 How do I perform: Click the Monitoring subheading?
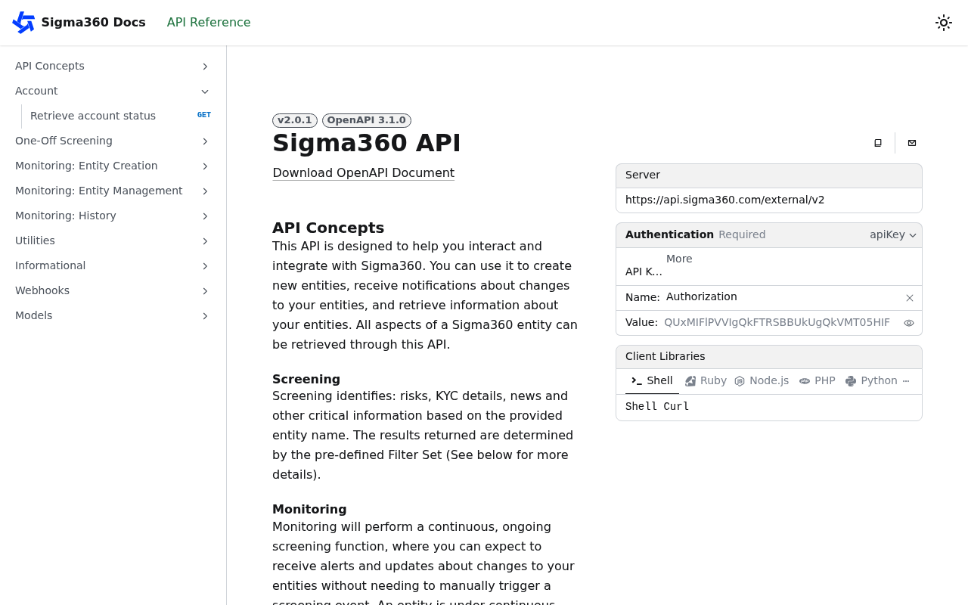pos(309,510)
